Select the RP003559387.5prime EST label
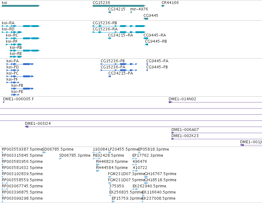Image resolution: width=262 pixels, height=203 pixels. click(x=22, y=149)
